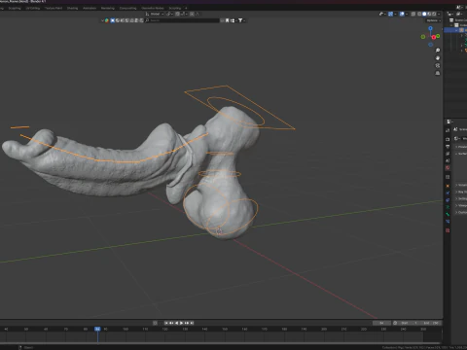Open the overlays settings dropdown arrow
Viewport: 467px width, 350px height.
[407, 14]
